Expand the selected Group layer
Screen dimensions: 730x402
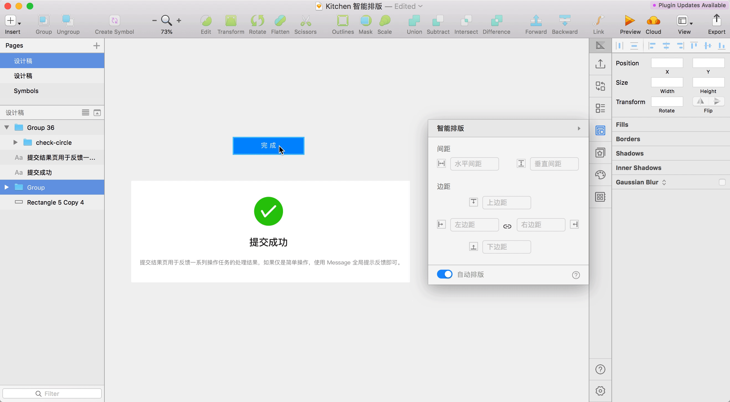click(7, 187)
